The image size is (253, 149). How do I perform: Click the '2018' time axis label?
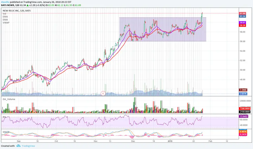pos(170,141)
